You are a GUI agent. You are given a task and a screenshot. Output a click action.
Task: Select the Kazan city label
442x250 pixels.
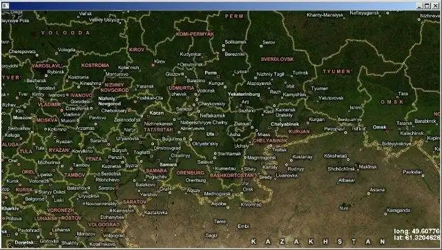tap(157, 113)
